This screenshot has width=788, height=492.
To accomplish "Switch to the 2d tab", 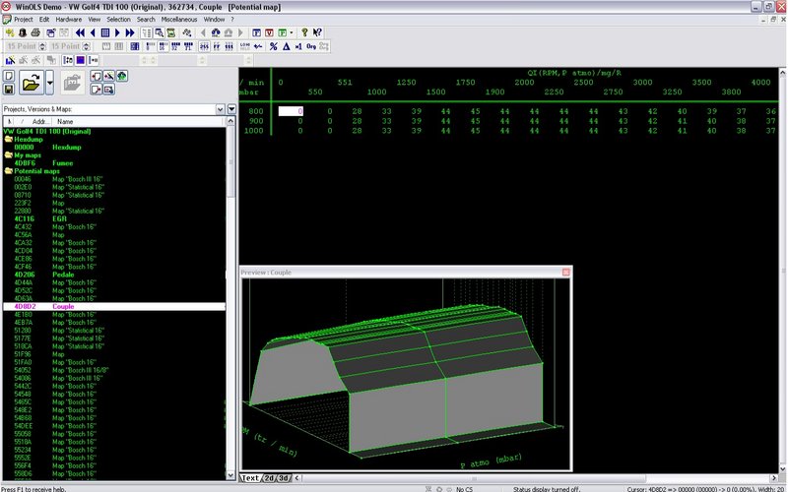I will [x=269, y=478].
